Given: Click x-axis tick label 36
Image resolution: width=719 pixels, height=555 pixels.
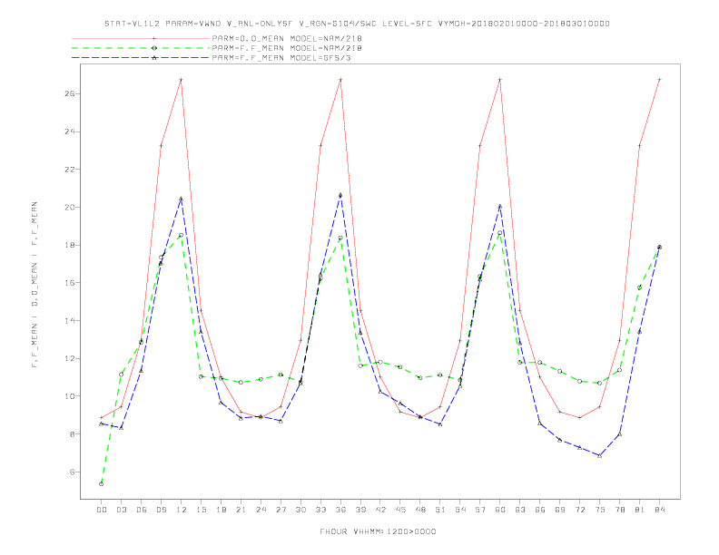Looking at the screenshot, I should (340, 510).
